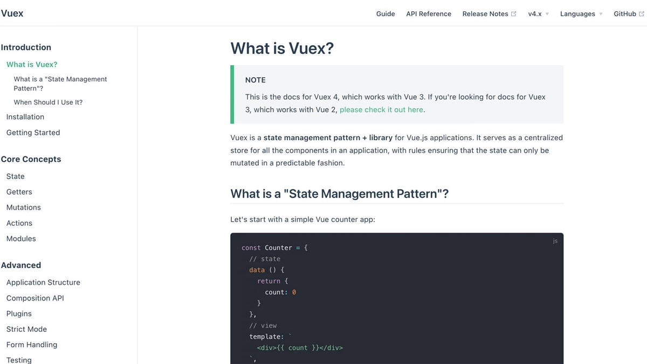The width and height of the screenshot is (647, 364).
Task: Select GitHub in the top navigation
Action: click(626, 13)
